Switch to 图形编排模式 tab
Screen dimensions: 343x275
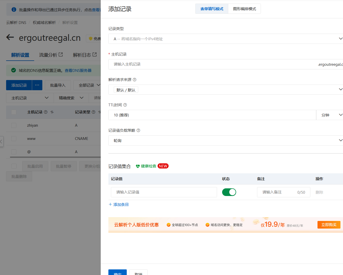click(x=244, y=9)
